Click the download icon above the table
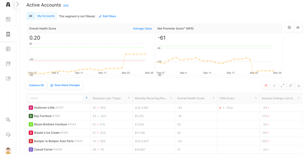308x154 pixels. [x=299, y=85]
